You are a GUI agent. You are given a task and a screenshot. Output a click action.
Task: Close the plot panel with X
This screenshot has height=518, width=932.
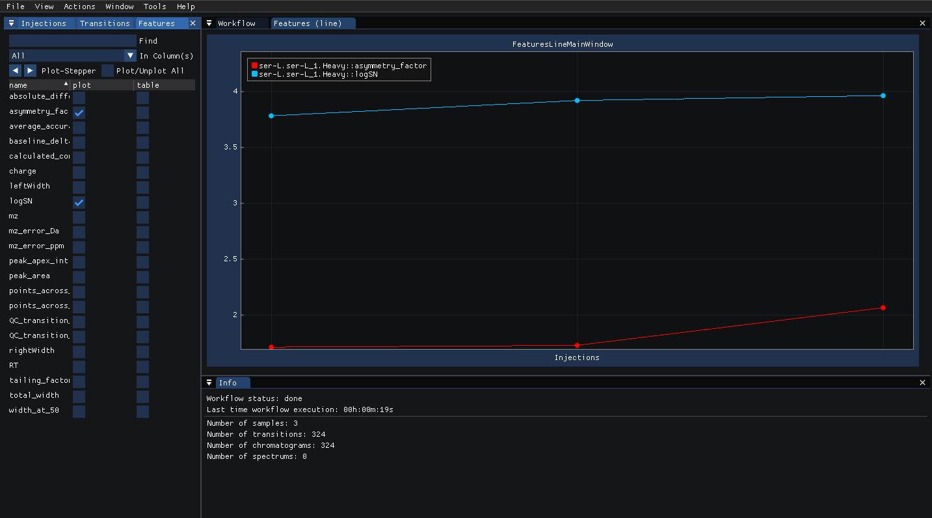[922, 23]
